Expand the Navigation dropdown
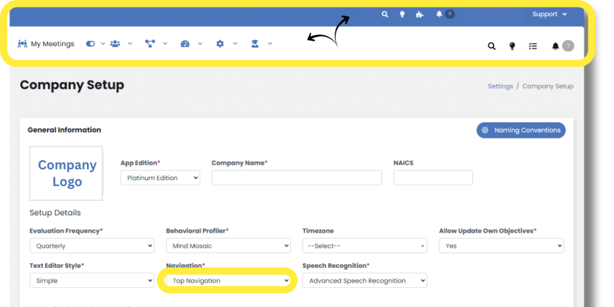 (x=228, y=281)
